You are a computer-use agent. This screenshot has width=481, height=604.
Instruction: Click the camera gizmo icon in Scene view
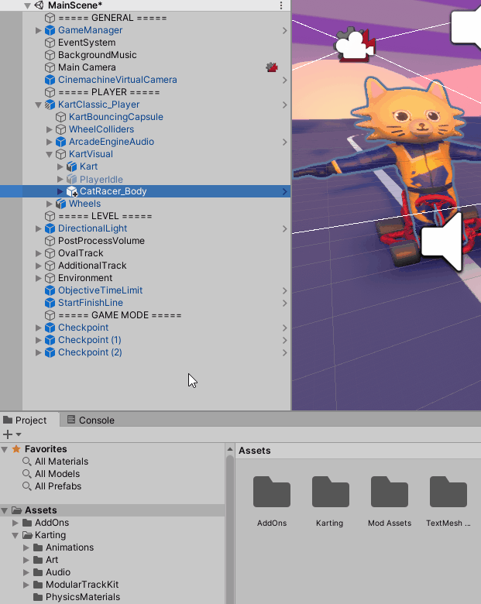[x=354, y=45]
